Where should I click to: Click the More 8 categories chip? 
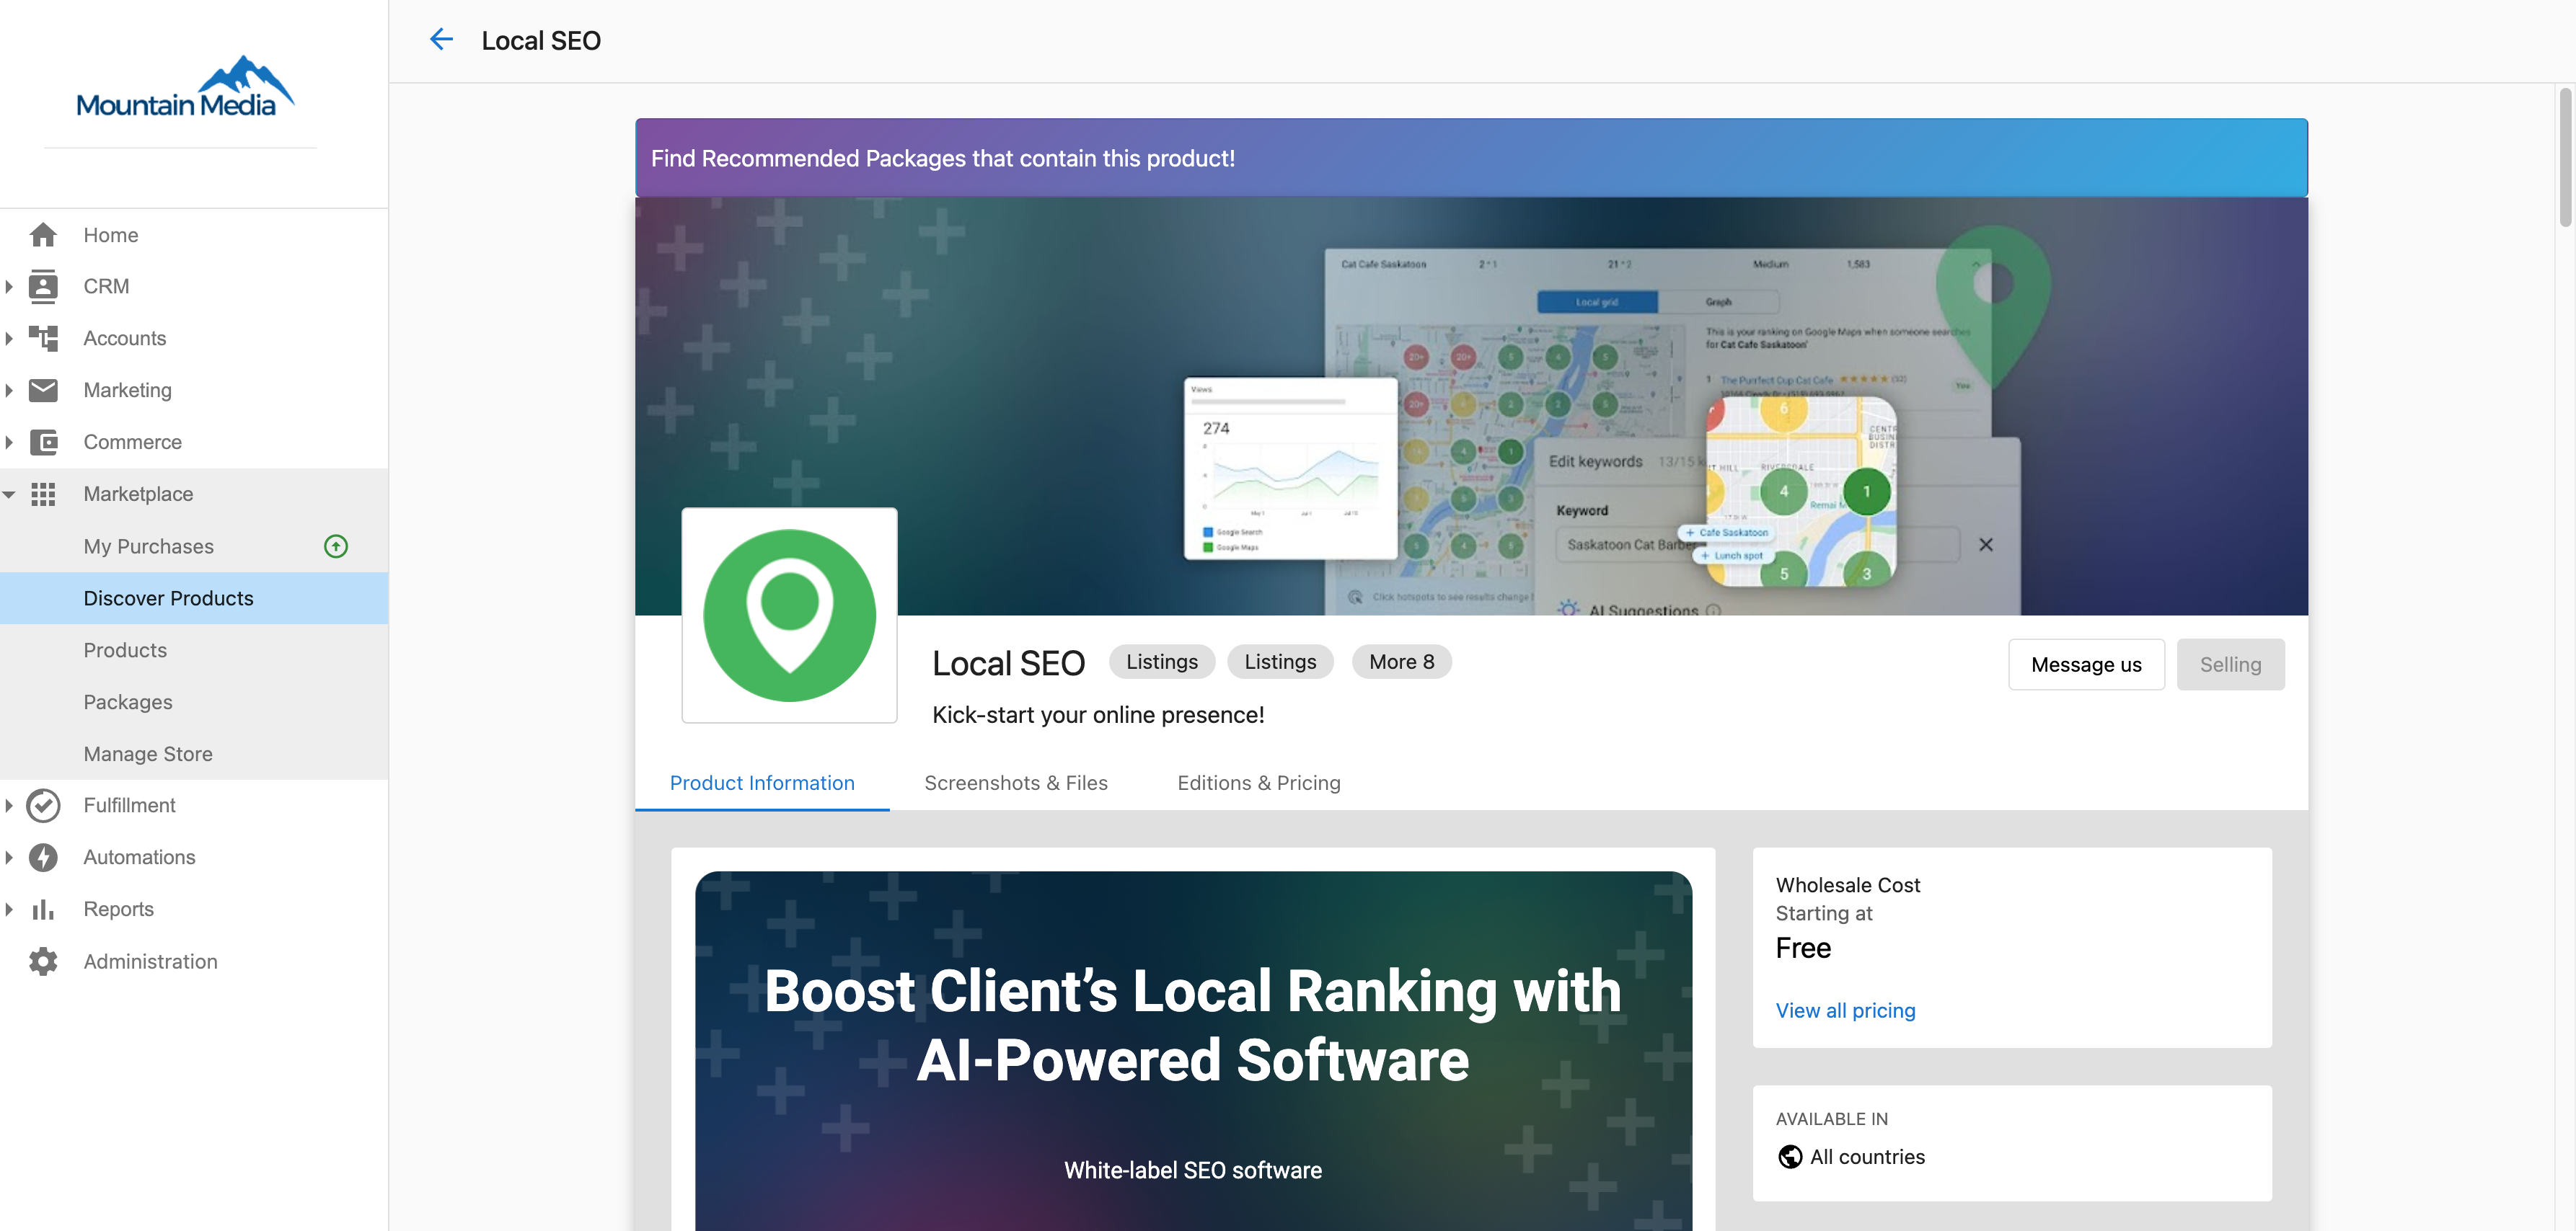[1401, 662]
